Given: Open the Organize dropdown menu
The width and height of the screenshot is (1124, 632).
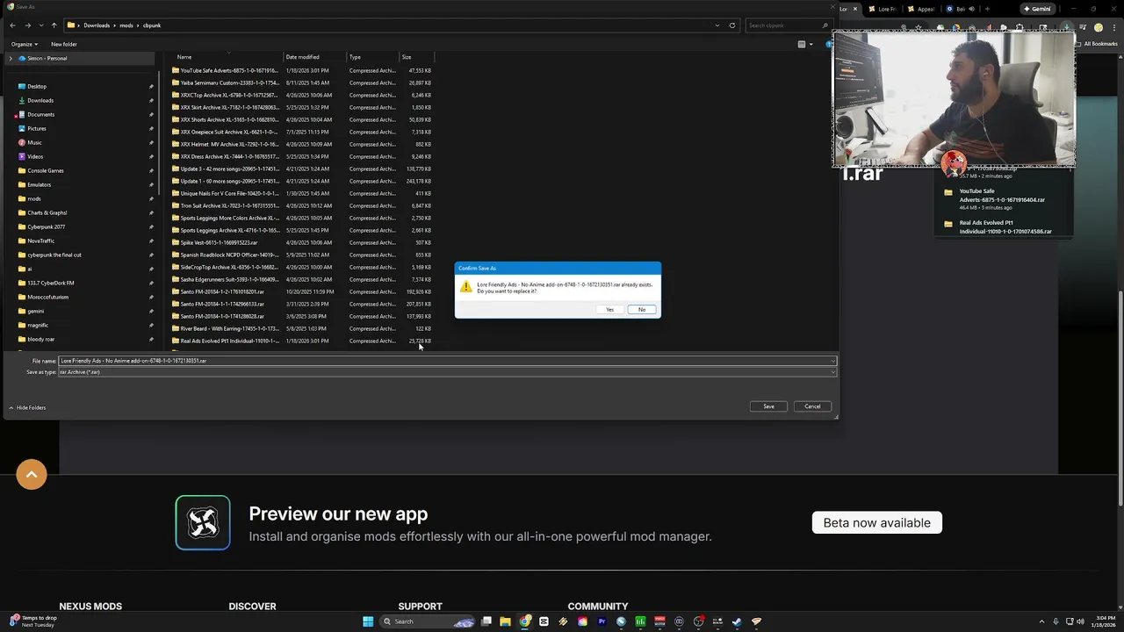Looking at the screenshot, I should tap(25, 44).
